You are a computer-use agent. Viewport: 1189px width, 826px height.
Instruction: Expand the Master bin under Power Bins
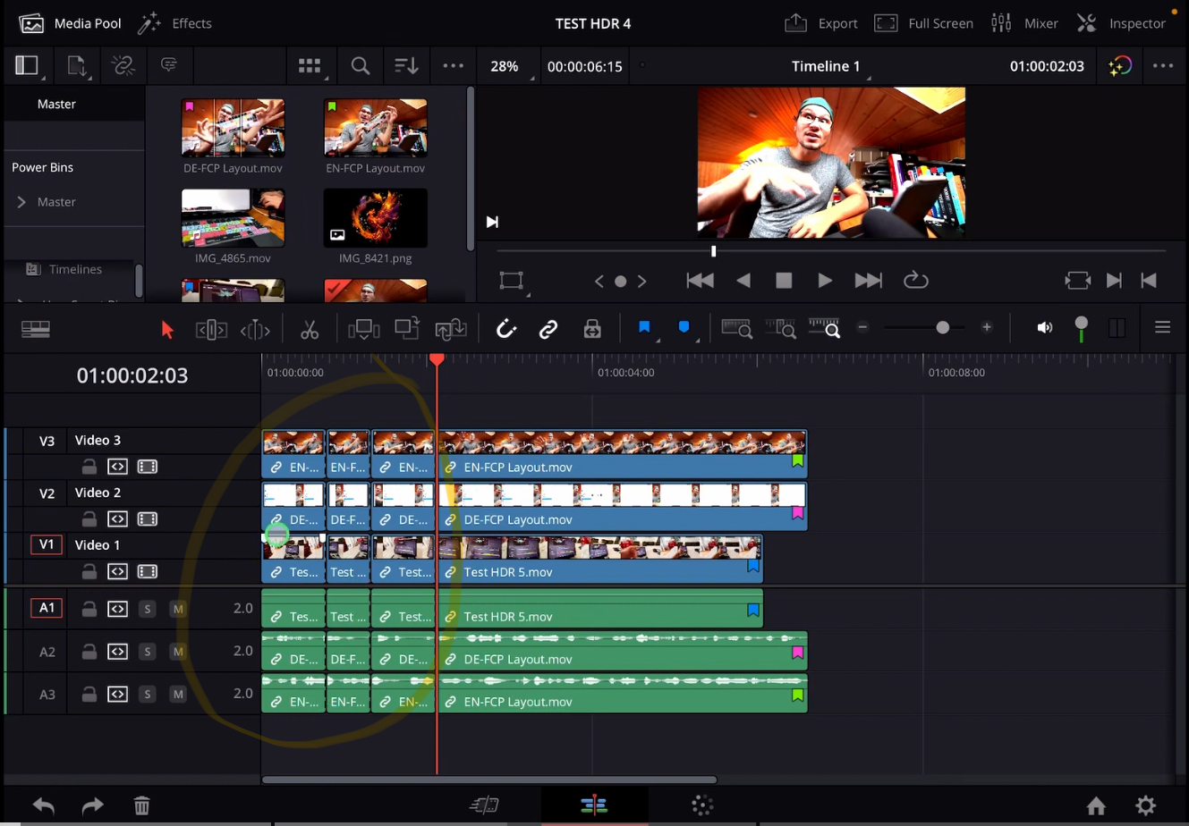21,202
